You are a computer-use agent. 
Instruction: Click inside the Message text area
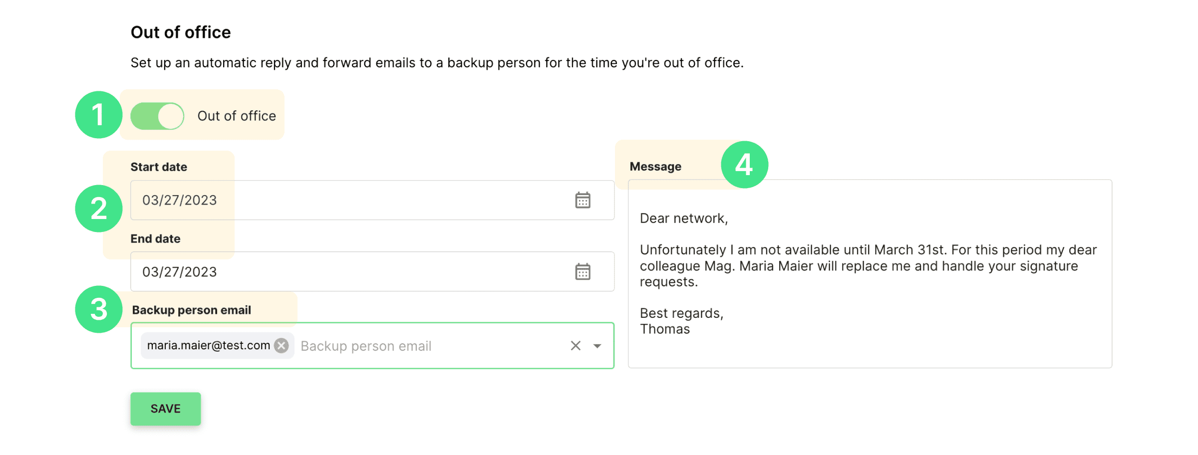tap(870, 274)
